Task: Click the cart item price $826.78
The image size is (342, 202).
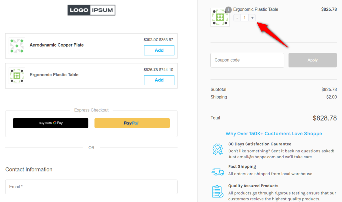Action: click(329, 9)
